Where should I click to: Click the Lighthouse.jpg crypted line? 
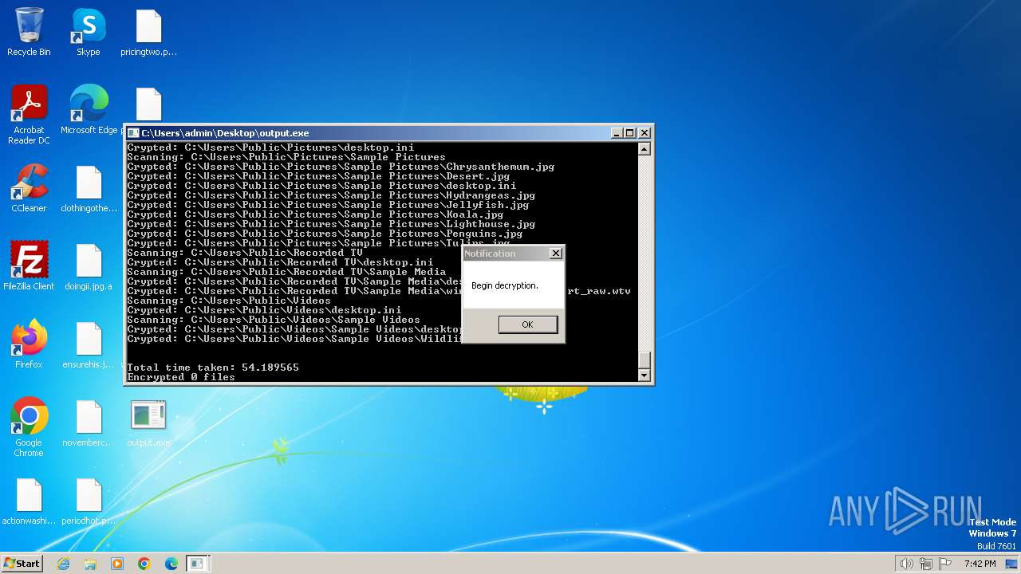coord(331,224)
